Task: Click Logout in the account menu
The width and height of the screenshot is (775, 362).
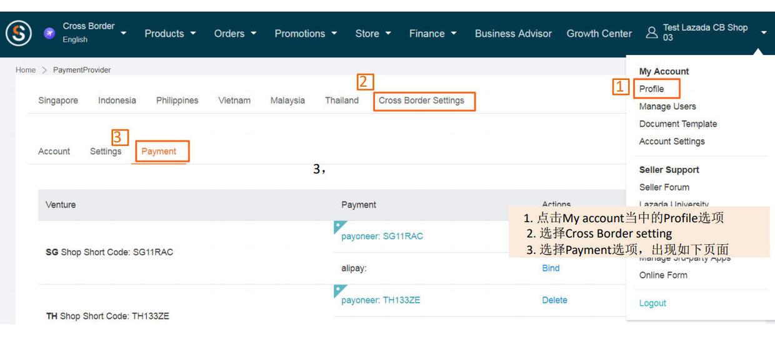Action: pos(652,303)
